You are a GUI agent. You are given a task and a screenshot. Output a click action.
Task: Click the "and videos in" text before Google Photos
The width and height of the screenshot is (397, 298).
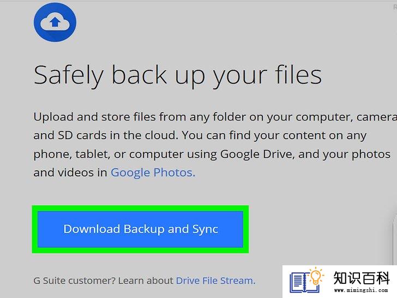70,172
